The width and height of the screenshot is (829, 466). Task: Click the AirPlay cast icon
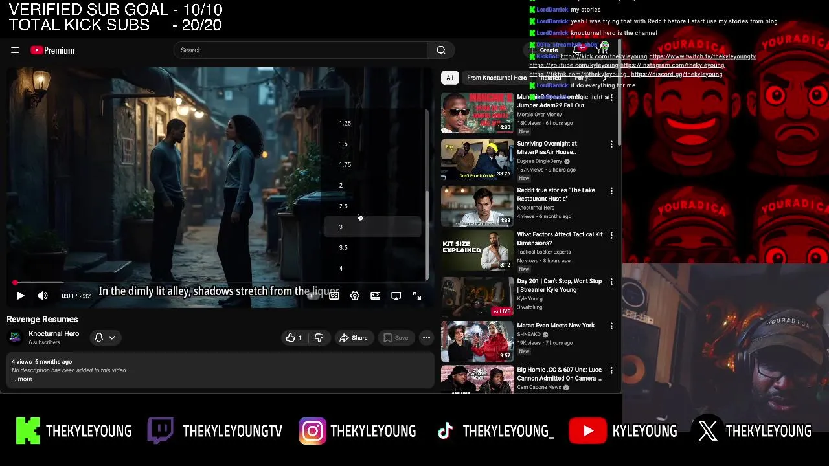tap(396, 296)
